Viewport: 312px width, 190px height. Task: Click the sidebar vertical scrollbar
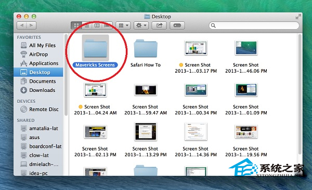click(x=66, y=75)
